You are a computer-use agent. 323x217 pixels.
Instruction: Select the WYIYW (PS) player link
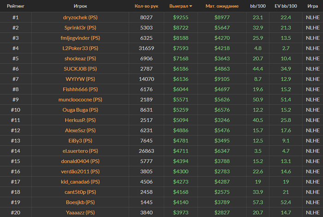click(80, 79)
